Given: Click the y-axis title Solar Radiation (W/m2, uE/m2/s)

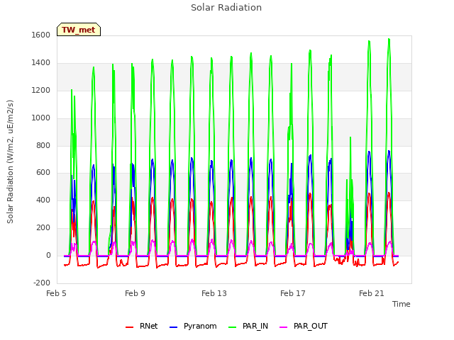Looking at the screenshot, I should (10, 161).
